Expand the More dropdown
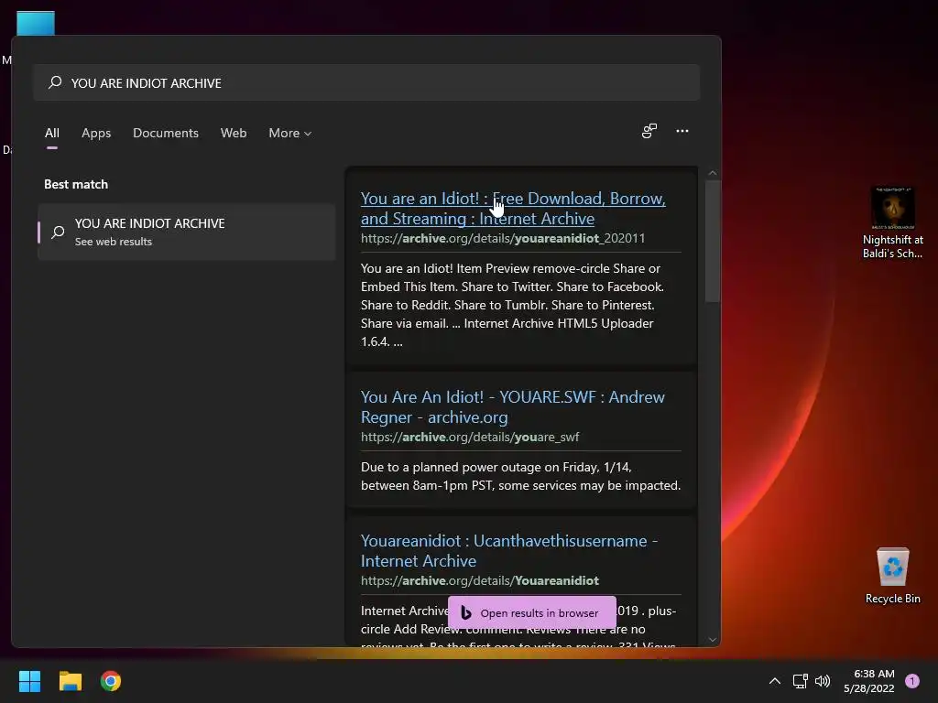Viewport: 938px width, 703px height. coord(290,133)
